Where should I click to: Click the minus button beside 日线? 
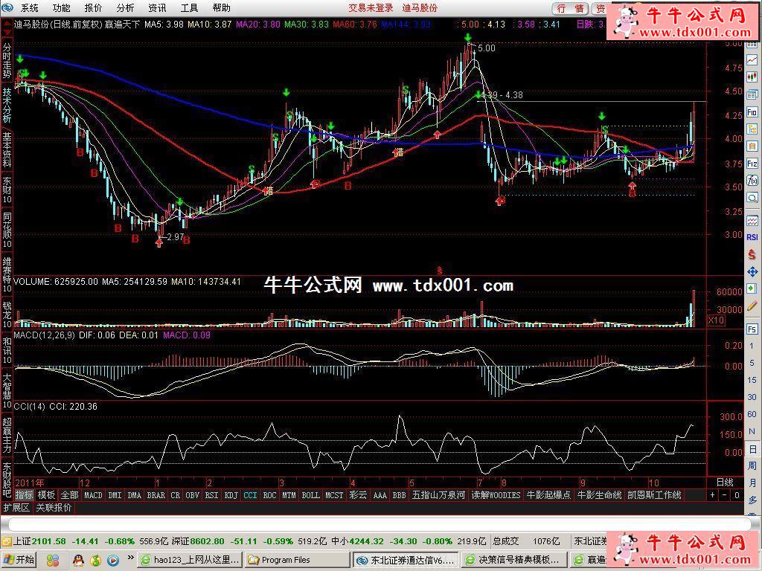[x=724, y=495]
